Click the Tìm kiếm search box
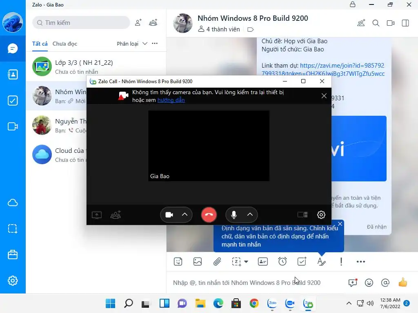 coord(81,23)
